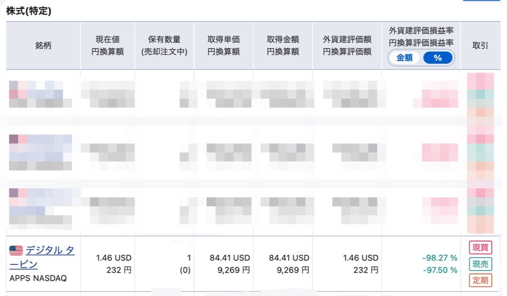Click the 現買 button for APPS
This screenshot has width=507, height=296.
pyautogui.click(x=480, y=247)
